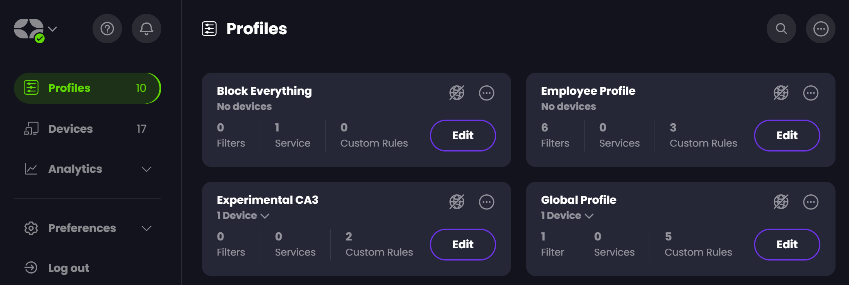This screenshot has width=849, height=285.
Task: Go to Devices in the sidebar
Action: click(x=70, y=129)
